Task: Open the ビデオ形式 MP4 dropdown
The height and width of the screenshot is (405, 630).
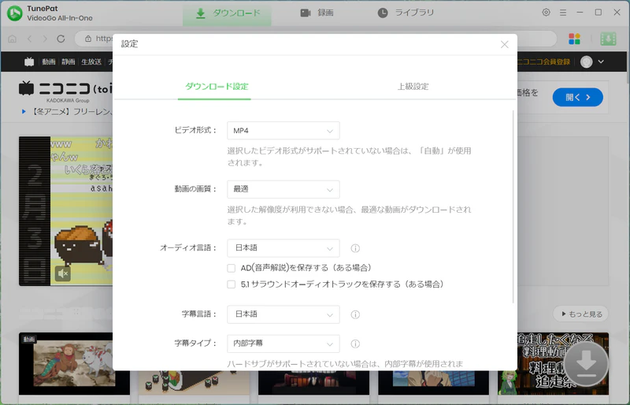Action: [283, 131]
